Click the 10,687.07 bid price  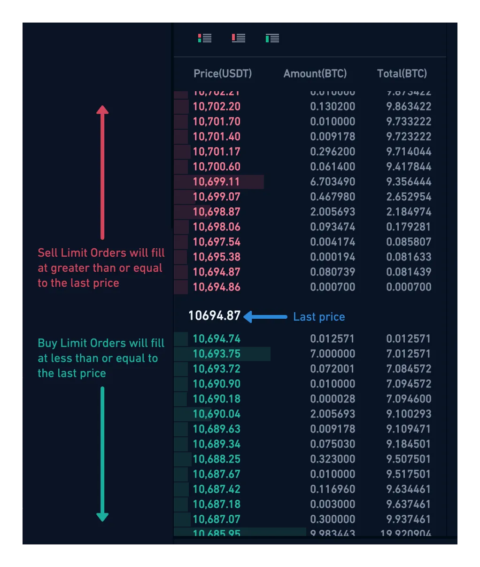click(x=217, y=520)
